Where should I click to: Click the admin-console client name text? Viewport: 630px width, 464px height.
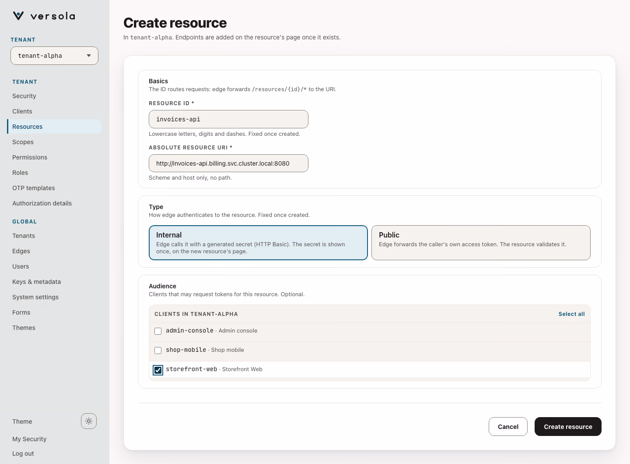pyautogui.click(x=189, y=331)
